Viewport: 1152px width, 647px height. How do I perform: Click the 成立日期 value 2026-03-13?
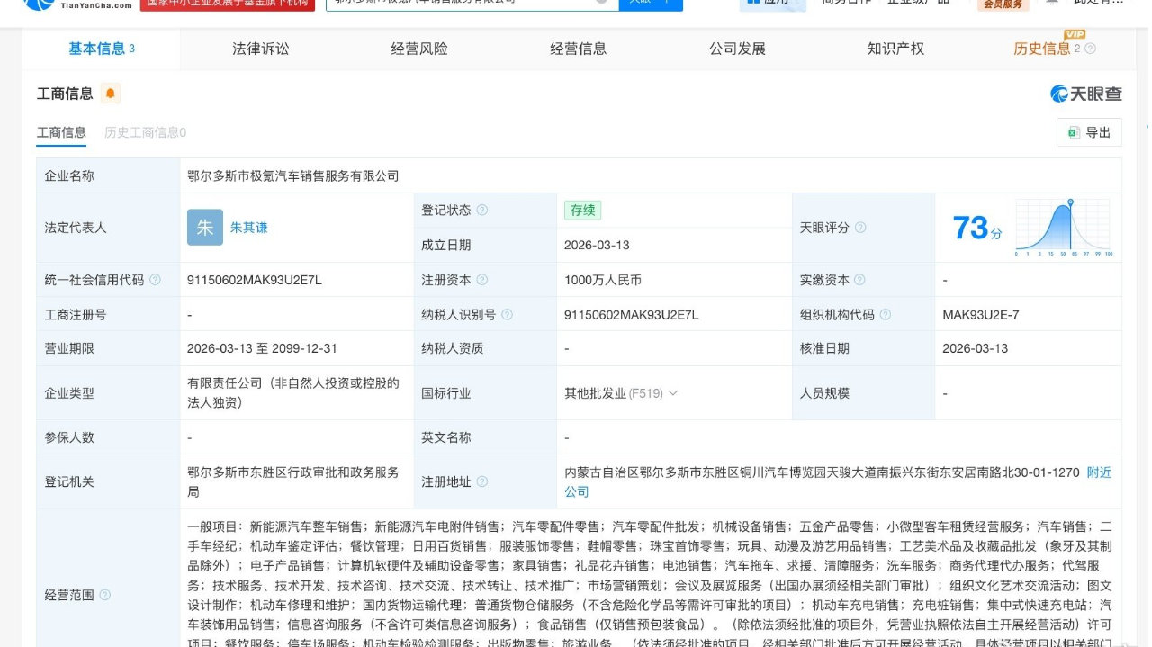pyautogui.click(x=598, y=245)
